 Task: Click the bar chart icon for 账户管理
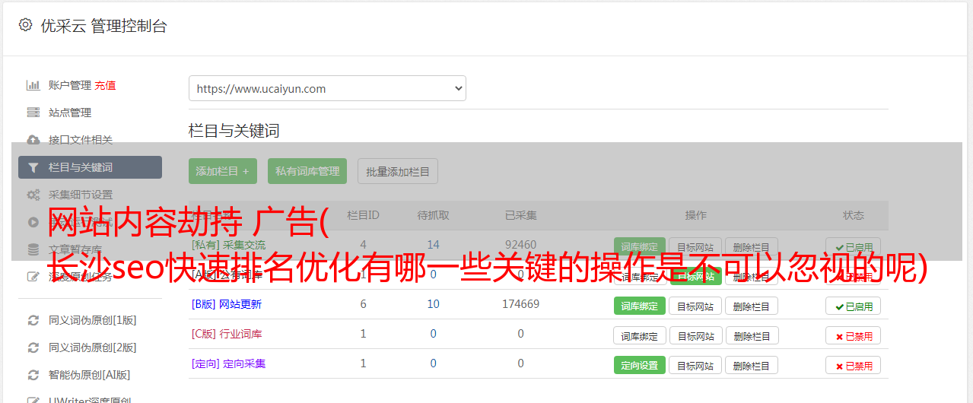coord(33,85)
